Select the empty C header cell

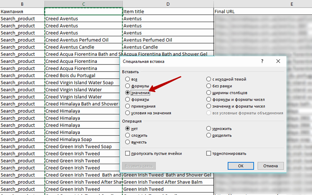click(83, 12)
